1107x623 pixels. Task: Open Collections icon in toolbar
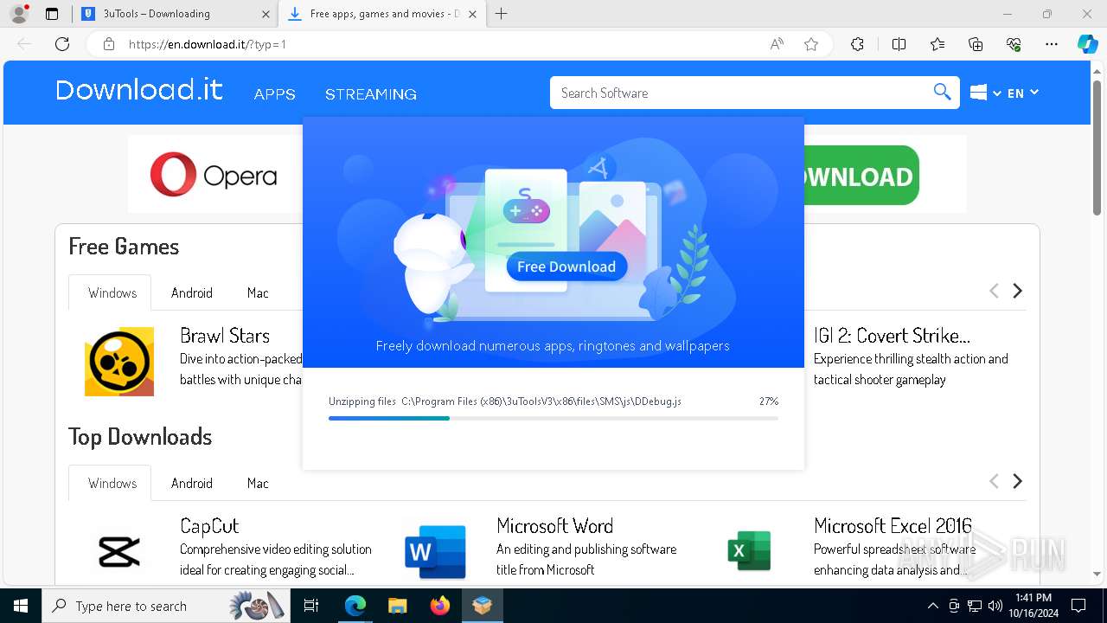[x=976, y=44]
